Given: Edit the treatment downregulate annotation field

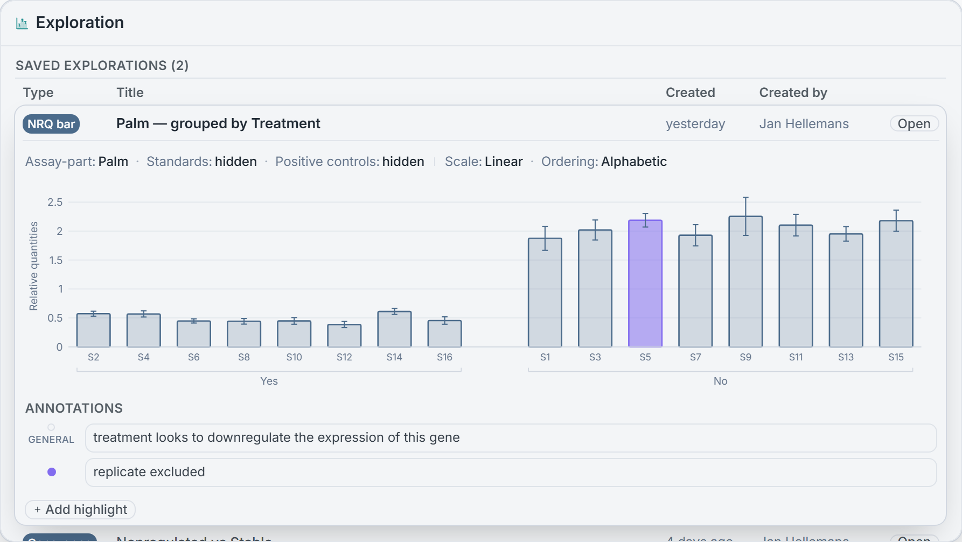Looking at the screenshot, I should (511, 437).
